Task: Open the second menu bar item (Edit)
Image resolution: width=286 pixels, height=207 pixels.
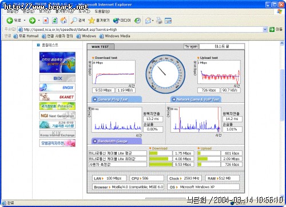Action: [x=29, y=11]
